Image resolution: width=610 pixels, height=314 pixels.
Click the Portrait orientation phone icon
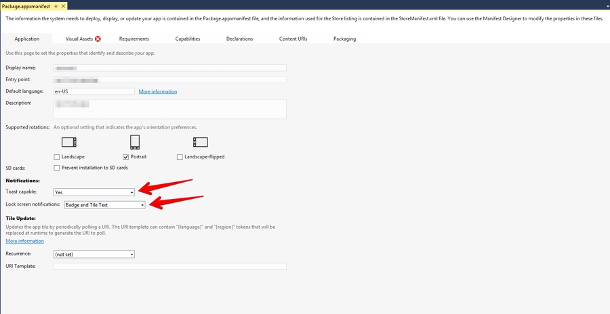pyautogui.click(x=135, y=142)
